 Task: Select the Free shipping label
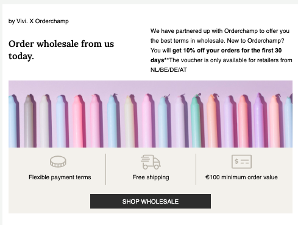point(151,177)
